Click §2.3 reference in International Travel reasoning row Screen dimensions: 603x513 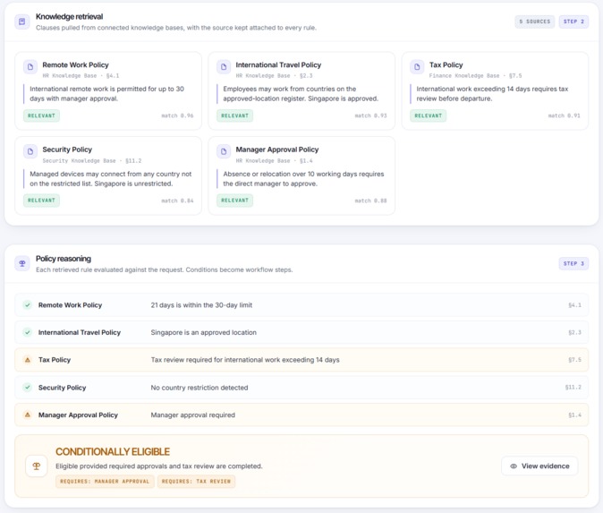(x=575, y=332)
